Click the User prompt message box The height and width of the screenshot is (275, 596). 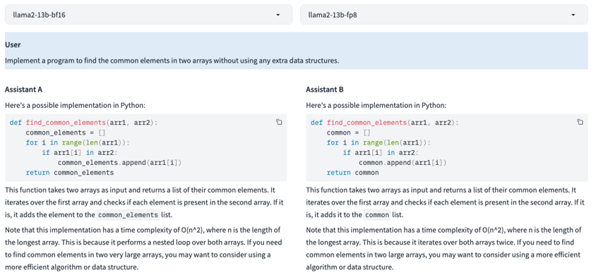pos(296,51)
